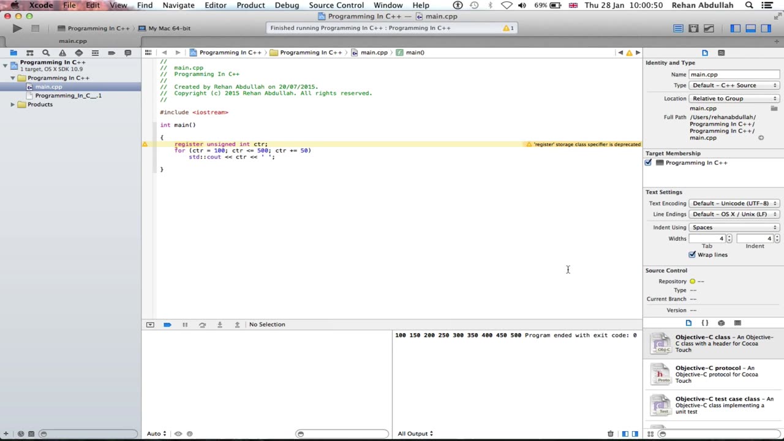Go back in editor history
This screenshot has height=441, width=784.
tap(164, 53)
